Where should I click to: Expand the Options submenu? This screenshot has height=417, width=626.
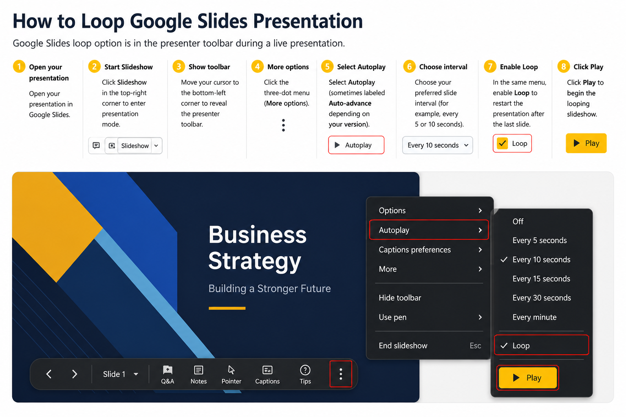(430, 210)
